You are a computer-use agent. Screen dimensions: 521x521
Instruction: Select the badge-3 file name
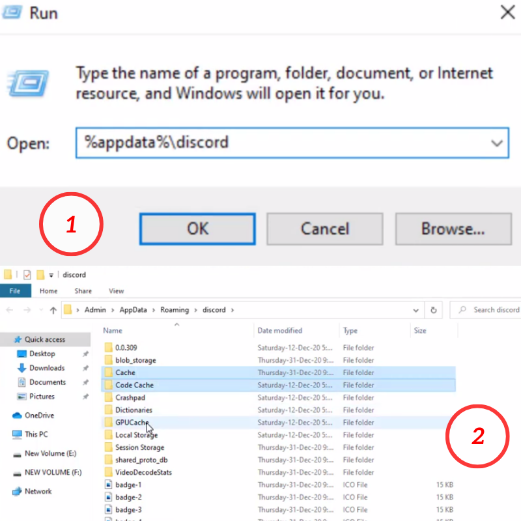tap(128, 510)
